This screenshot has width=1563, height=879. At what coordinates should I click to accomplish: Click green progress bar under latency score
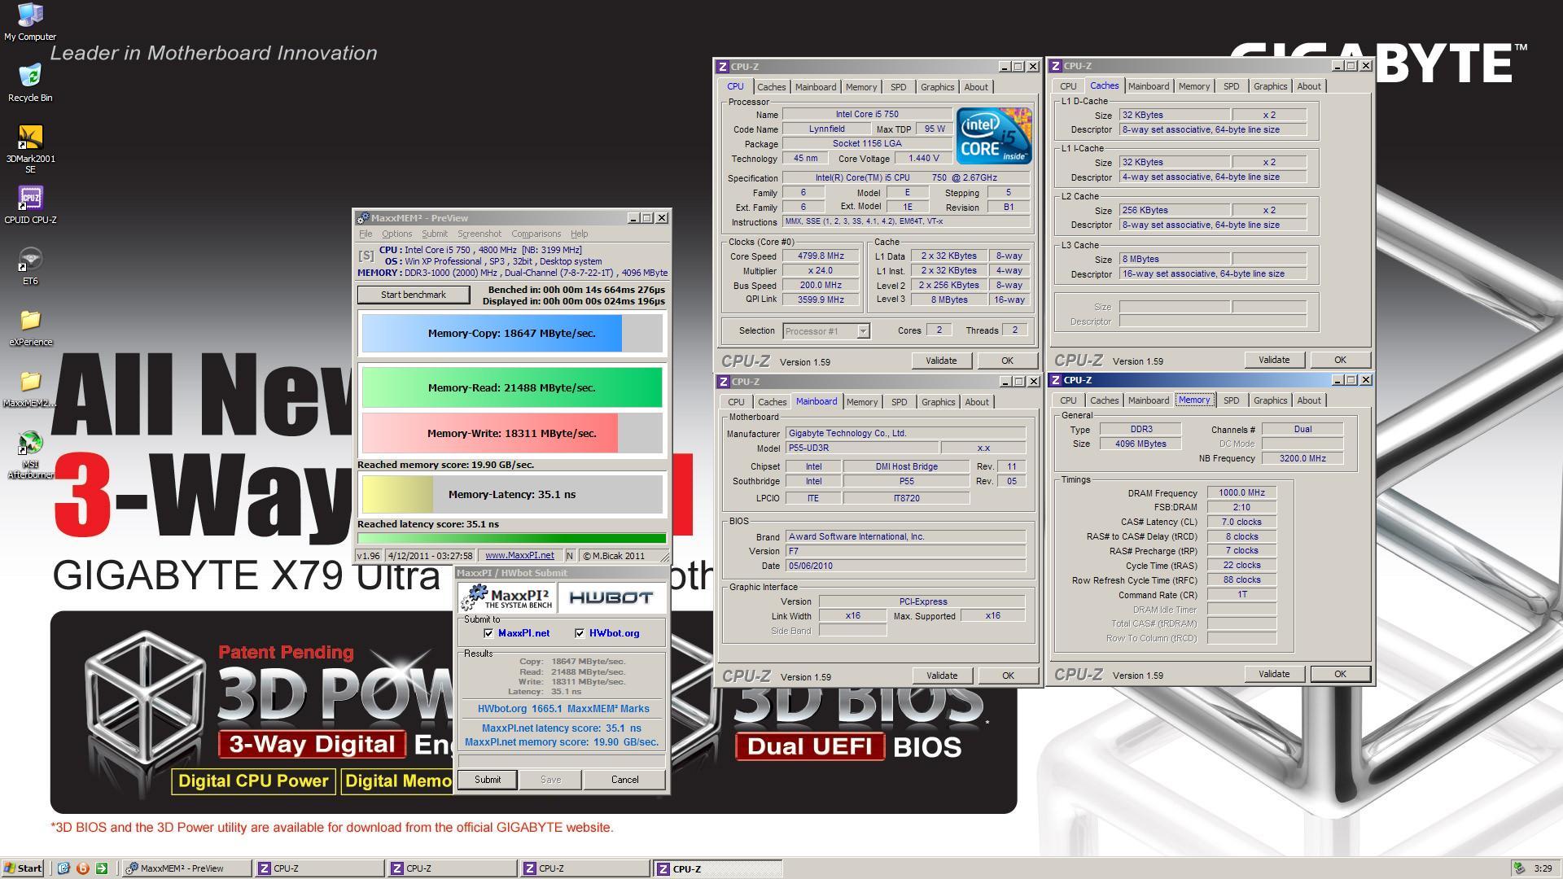511,538
